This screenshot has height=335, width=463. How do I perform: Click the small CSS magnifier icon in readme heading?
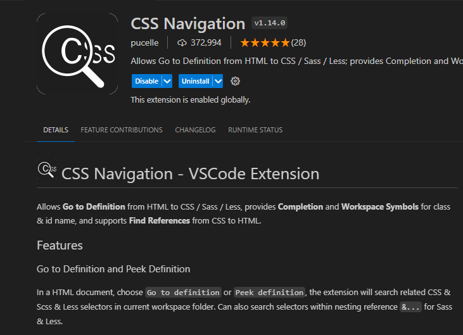coord(47,169)
